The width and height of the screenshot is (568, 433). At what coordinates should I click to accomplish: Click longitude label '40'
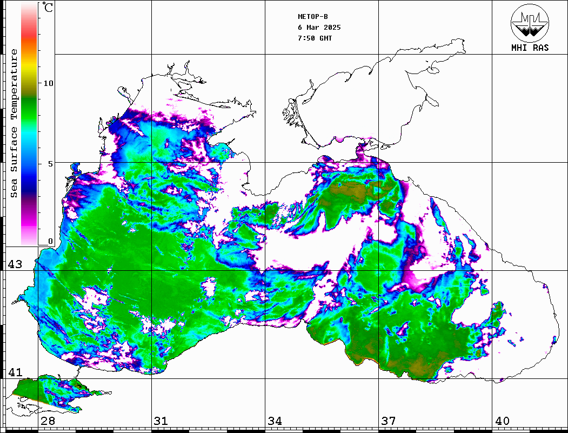[502, 421]
